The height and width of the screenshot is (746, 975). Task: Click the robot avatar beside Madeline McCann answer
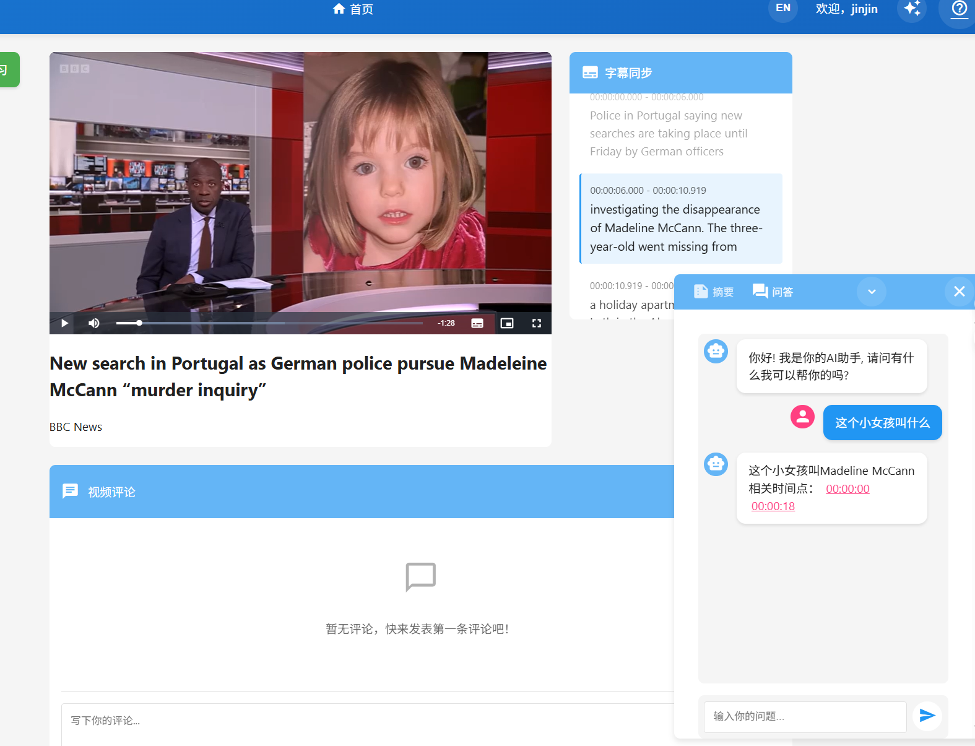click(716, 464)
